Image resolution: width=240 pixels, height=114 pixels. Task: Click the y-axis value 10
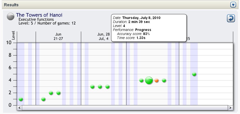9,42
